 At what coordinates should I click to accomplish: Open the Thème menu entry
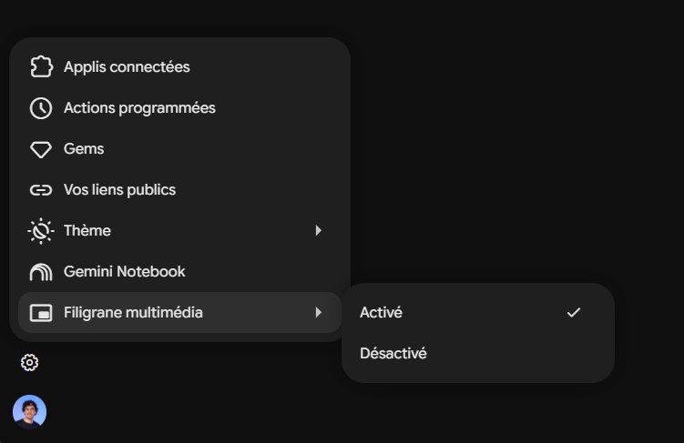point(179,230)
